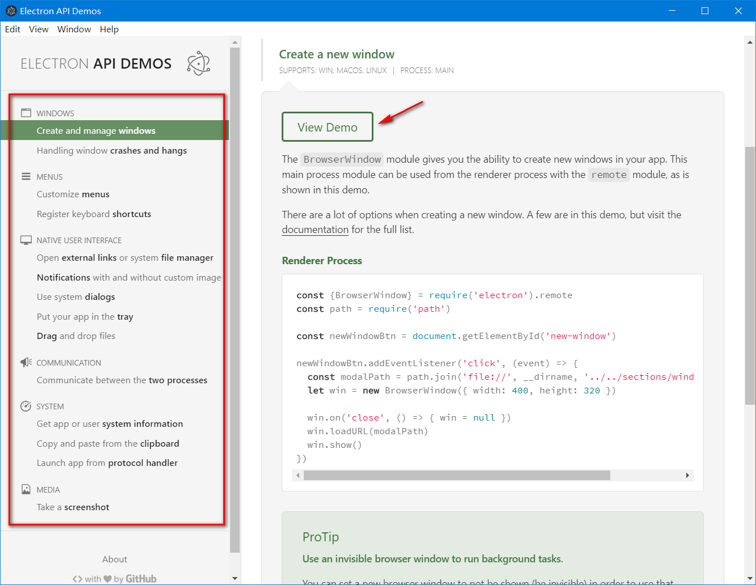
Task: Open the documentation link
Action: point(315,230)
